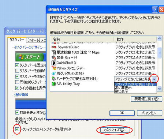Click the list scrollbar up arrow
The height and width of the screenshot is (139, 164).
pyautogui.click(x=159, y=39)
